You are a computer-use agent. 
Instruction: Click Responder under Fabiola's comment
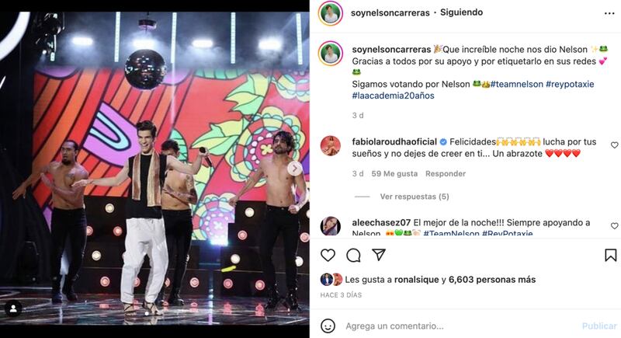[445, 173]
